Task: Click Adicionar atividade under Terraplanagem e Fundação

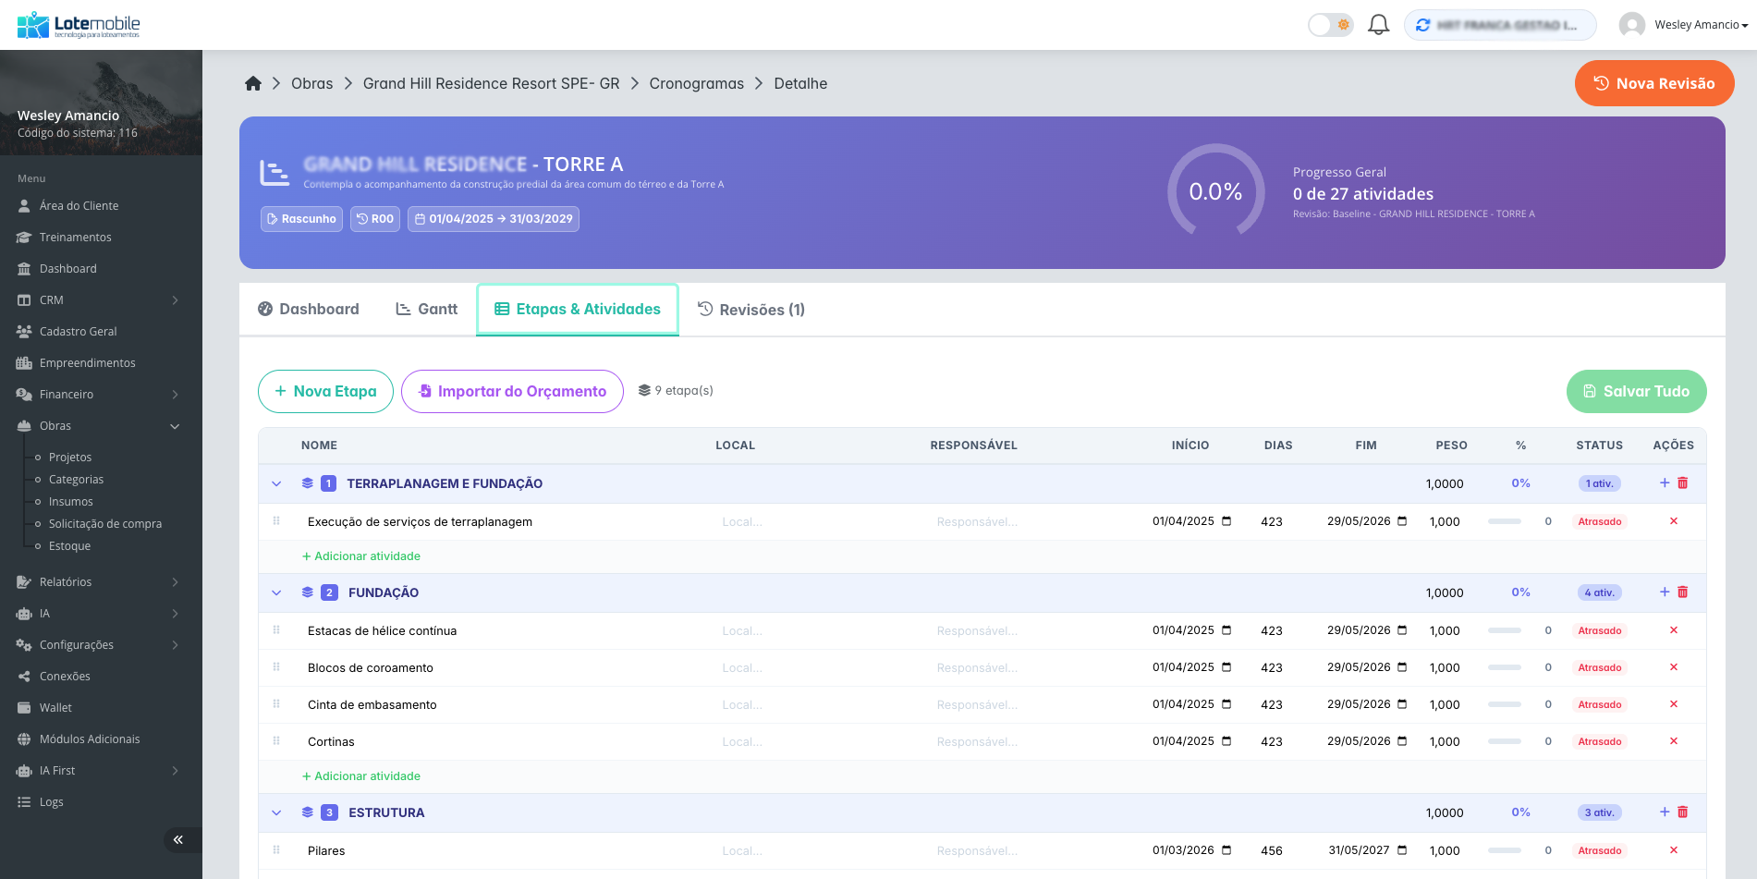Action: click(x=361, y=556)
